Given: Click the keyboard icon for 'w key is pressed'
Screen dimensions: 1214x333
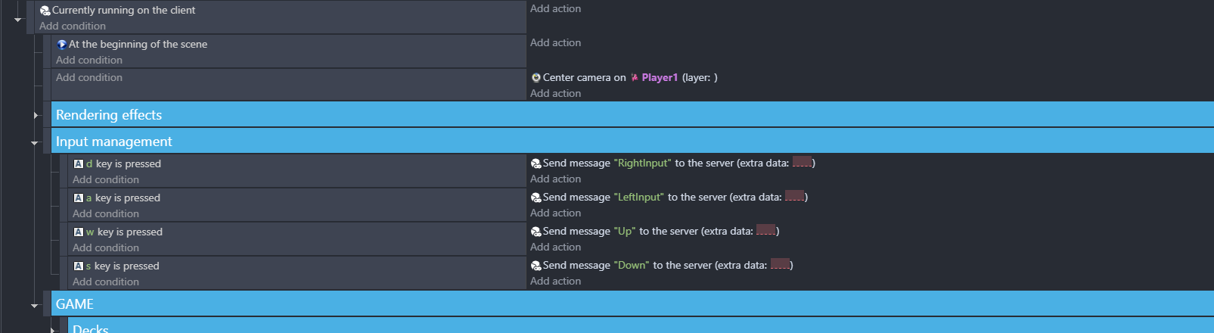Looking at the screenshot, I should [79, 232].
